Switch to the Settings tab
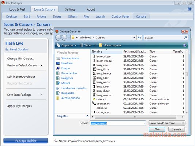The height and width of the screenshot is (146, 195). (x=70, y=9)
